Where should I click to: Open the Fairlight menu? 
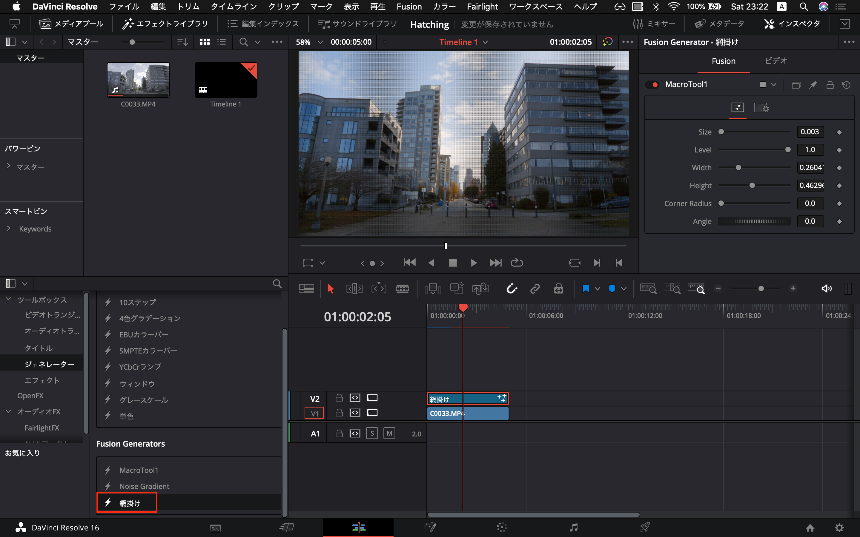(x=482, y=6)
